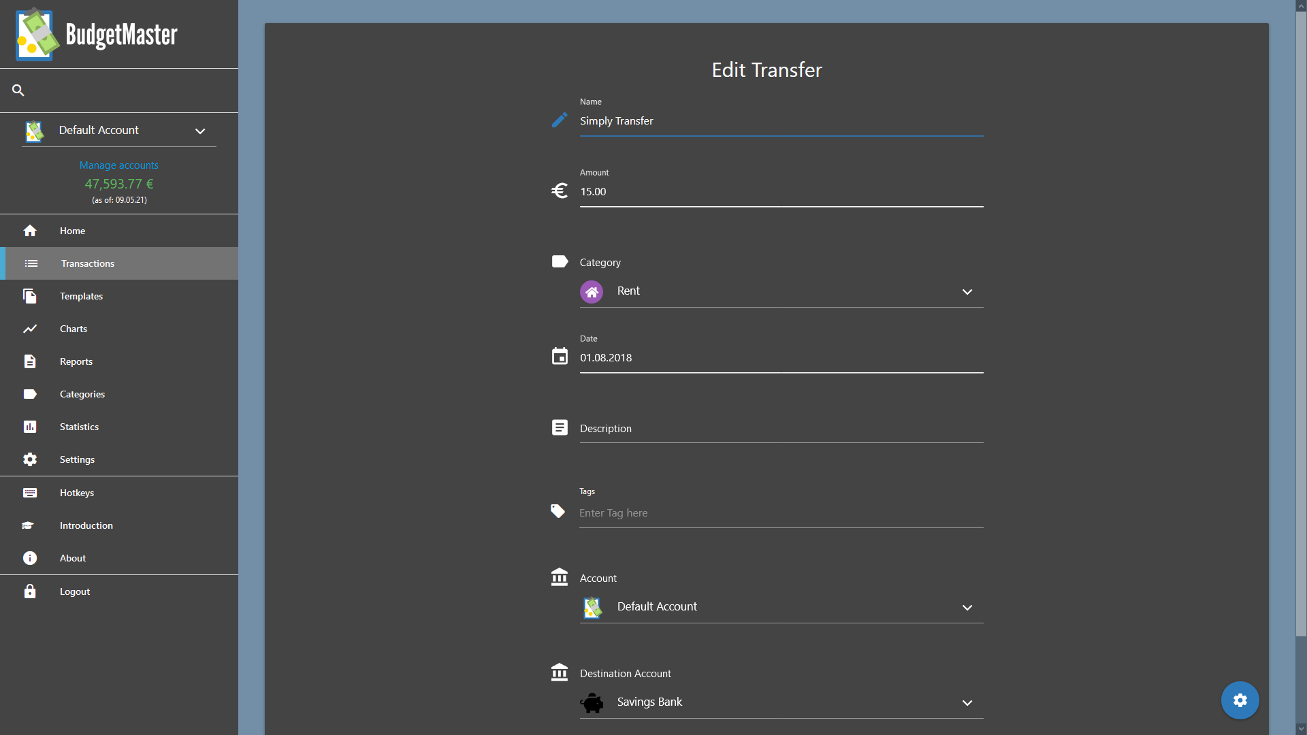Open the Home menu item
Viewport: 1307px width, 735px height.
[119, 231]
